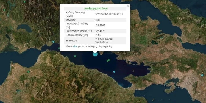Click the location text '13 Χλμ. ΝΑ του Γαλαξειδίου'
The width and height of the screenshot is (206, 103).
click(104, 41)
